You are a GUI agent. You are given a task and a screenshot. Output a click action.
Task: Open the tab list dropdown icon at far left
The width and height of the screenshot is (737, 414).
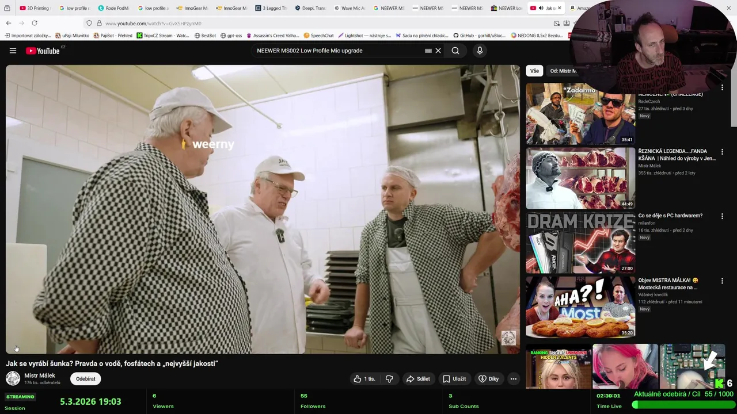(7, 8)
